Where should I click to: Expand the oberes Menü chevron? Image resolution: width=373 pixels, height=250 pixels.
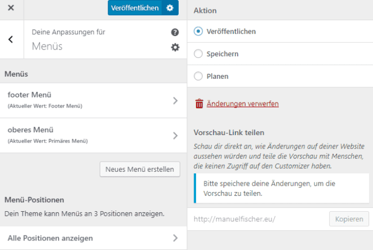175,135
